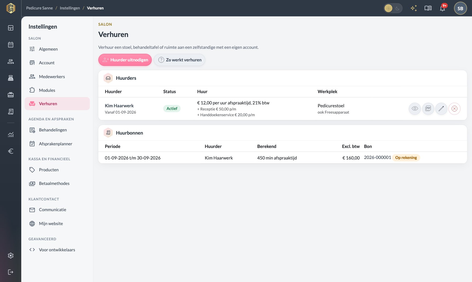Go to Pedicure Sanne breadcrumb
This screenshot has height=282, width=472.
point(39,8)
